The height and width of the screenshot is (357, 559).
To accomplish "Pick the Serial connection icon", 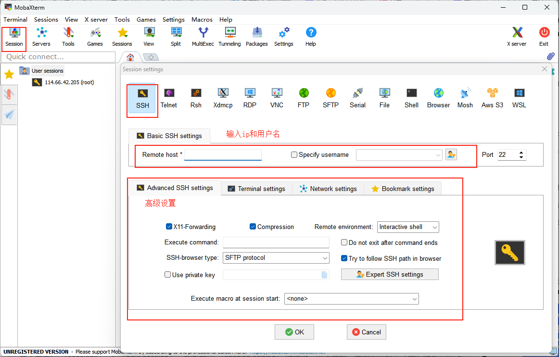I will click(357, 98).
